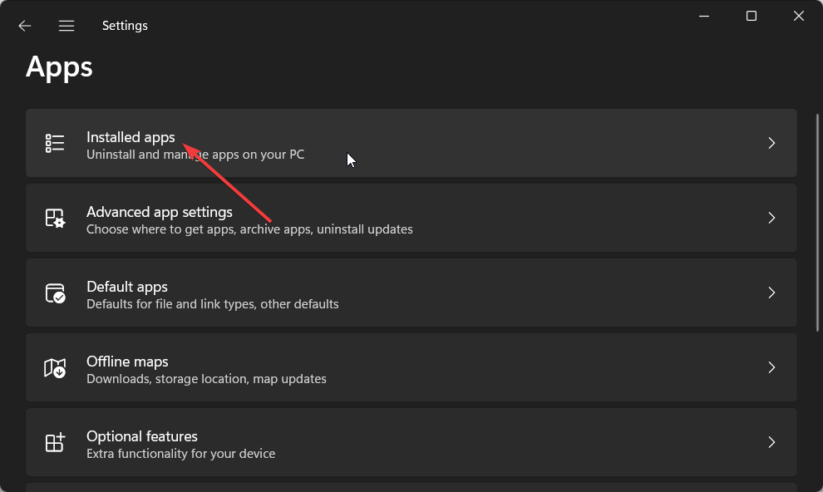Expand Optional features chevron arrow
This screenshot has width=823, height=492.
click(x=771, y=442)
